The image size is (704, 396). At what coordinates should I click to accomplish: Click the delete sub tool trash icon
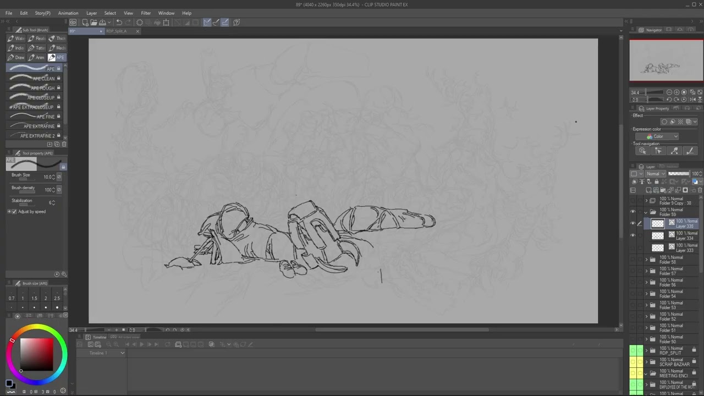coord(64,144)
